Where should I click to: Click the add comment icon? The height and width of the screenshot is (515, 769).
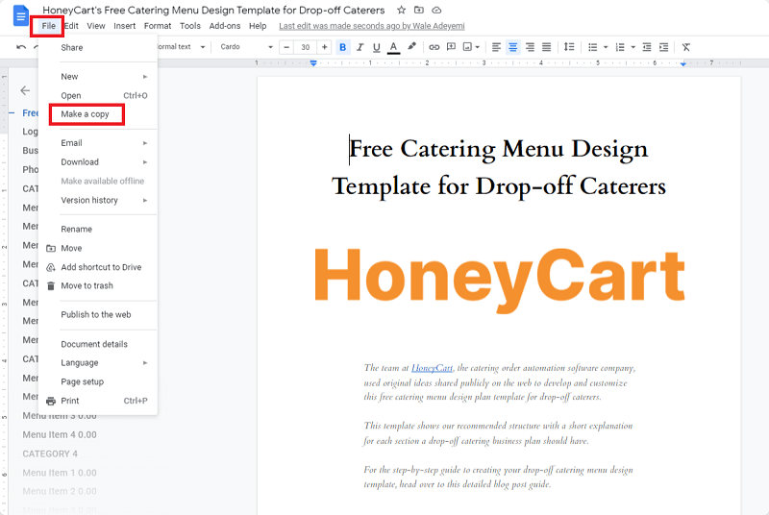[x=451, y=47]
